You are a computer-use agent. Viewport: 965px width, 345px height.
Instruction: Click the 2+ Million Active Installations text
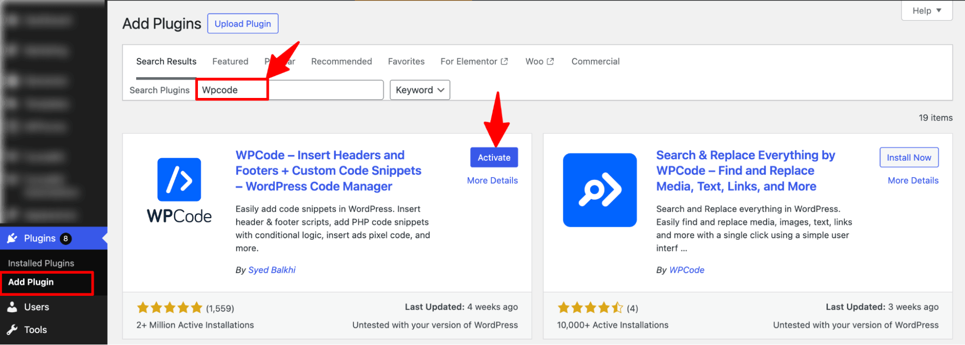(x=195, y=325)
